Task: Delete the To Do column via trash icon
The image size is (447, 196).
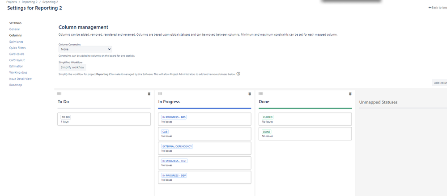Action: pos(149,94)
